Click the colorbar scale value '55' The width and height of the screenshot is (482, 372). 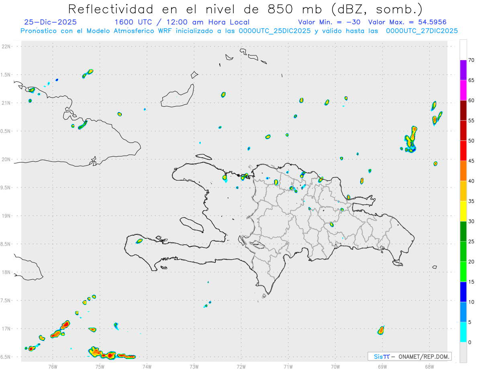[472, 120]
